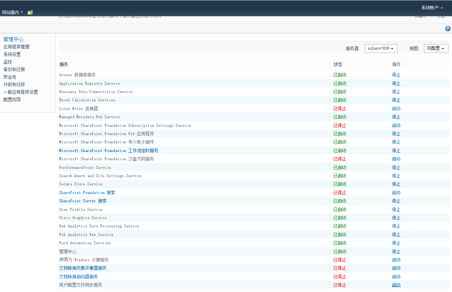Click the service name 声明为 Windows 令牌服务

click(x=84, y=260)
